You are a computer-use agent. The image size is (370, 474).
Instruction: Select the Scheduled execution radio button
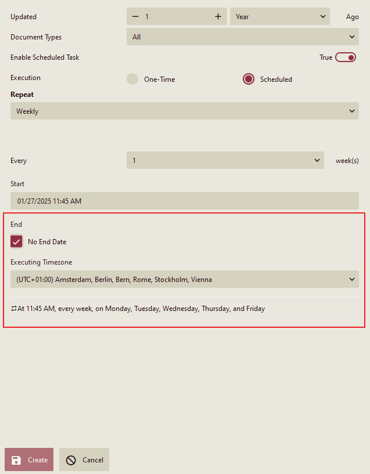[249, 79]
